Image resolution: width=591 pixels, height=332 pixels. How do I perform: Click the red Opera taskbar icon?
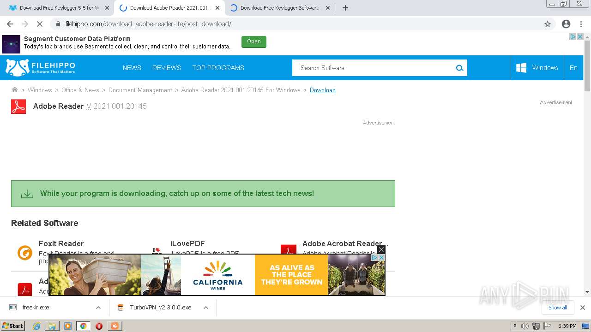pyautogui.click(x=99, y=326)
